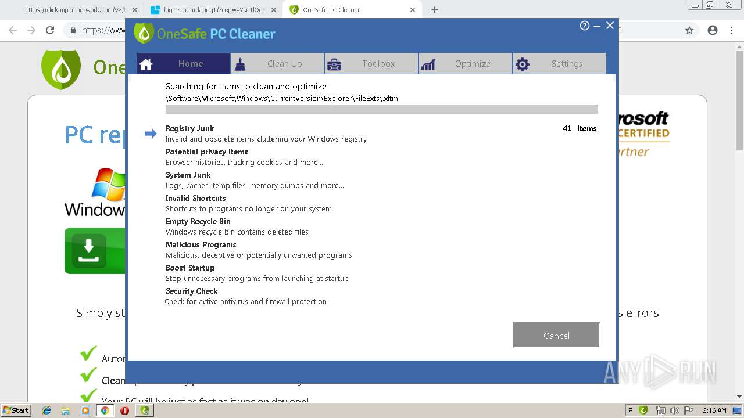
Task: Cancel the scan in progress
Action: (x=556, y=336)
